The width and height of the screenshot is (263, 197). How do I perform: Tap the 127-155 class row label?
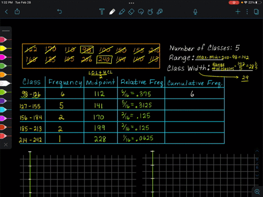(30, 106)
